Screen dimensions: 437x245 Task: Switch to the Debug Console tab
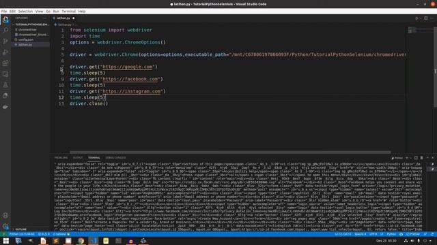(115, 158)
